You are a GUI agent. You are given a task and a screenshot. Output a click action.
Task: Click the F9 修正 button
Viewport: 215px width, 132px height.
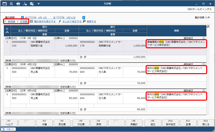click(x=153, y=123)
